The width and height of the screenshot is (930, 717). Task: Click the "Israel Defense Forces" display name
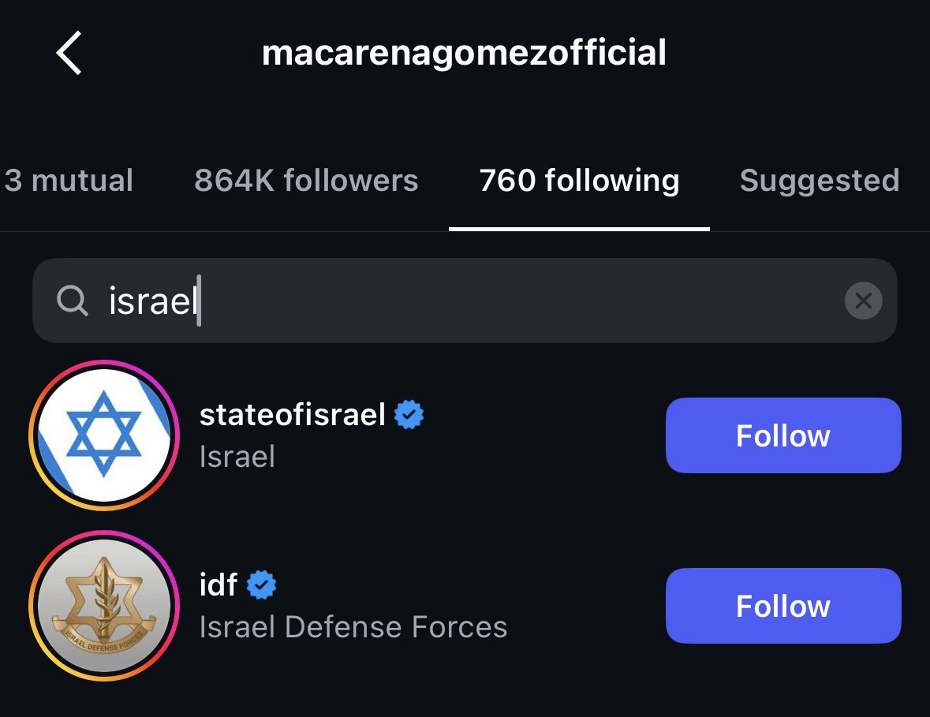pos(353,627)
